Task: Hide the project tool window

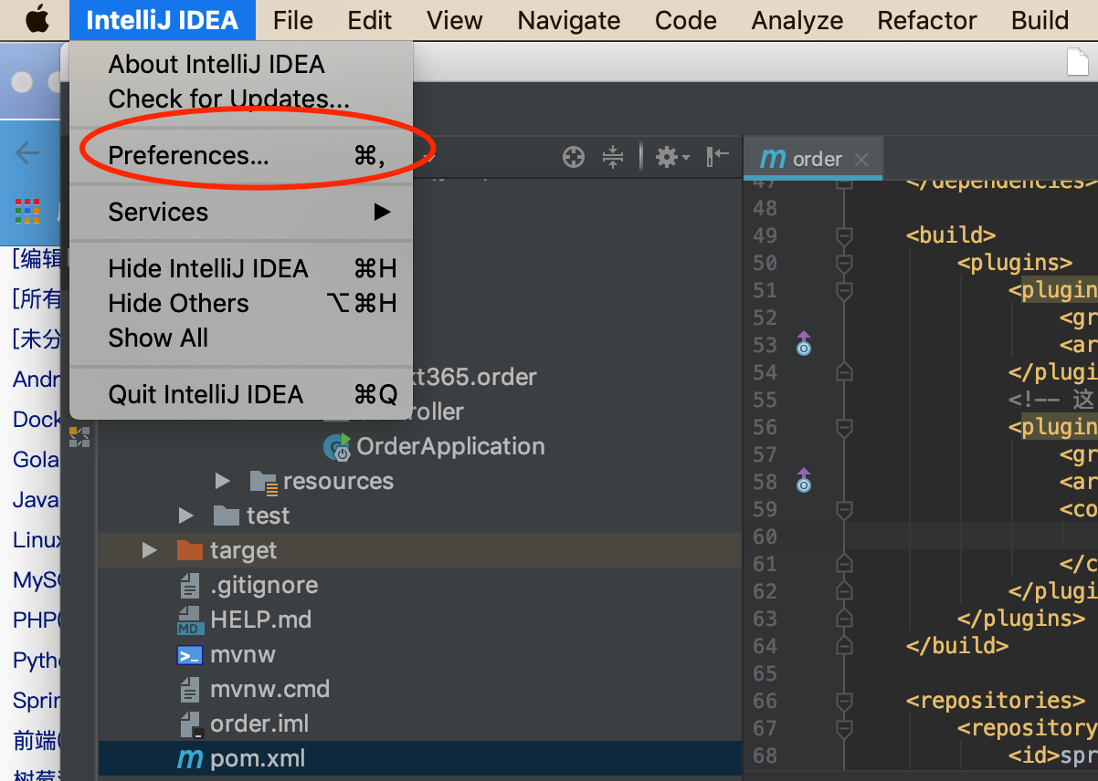Action: click(x=718, y=157)
